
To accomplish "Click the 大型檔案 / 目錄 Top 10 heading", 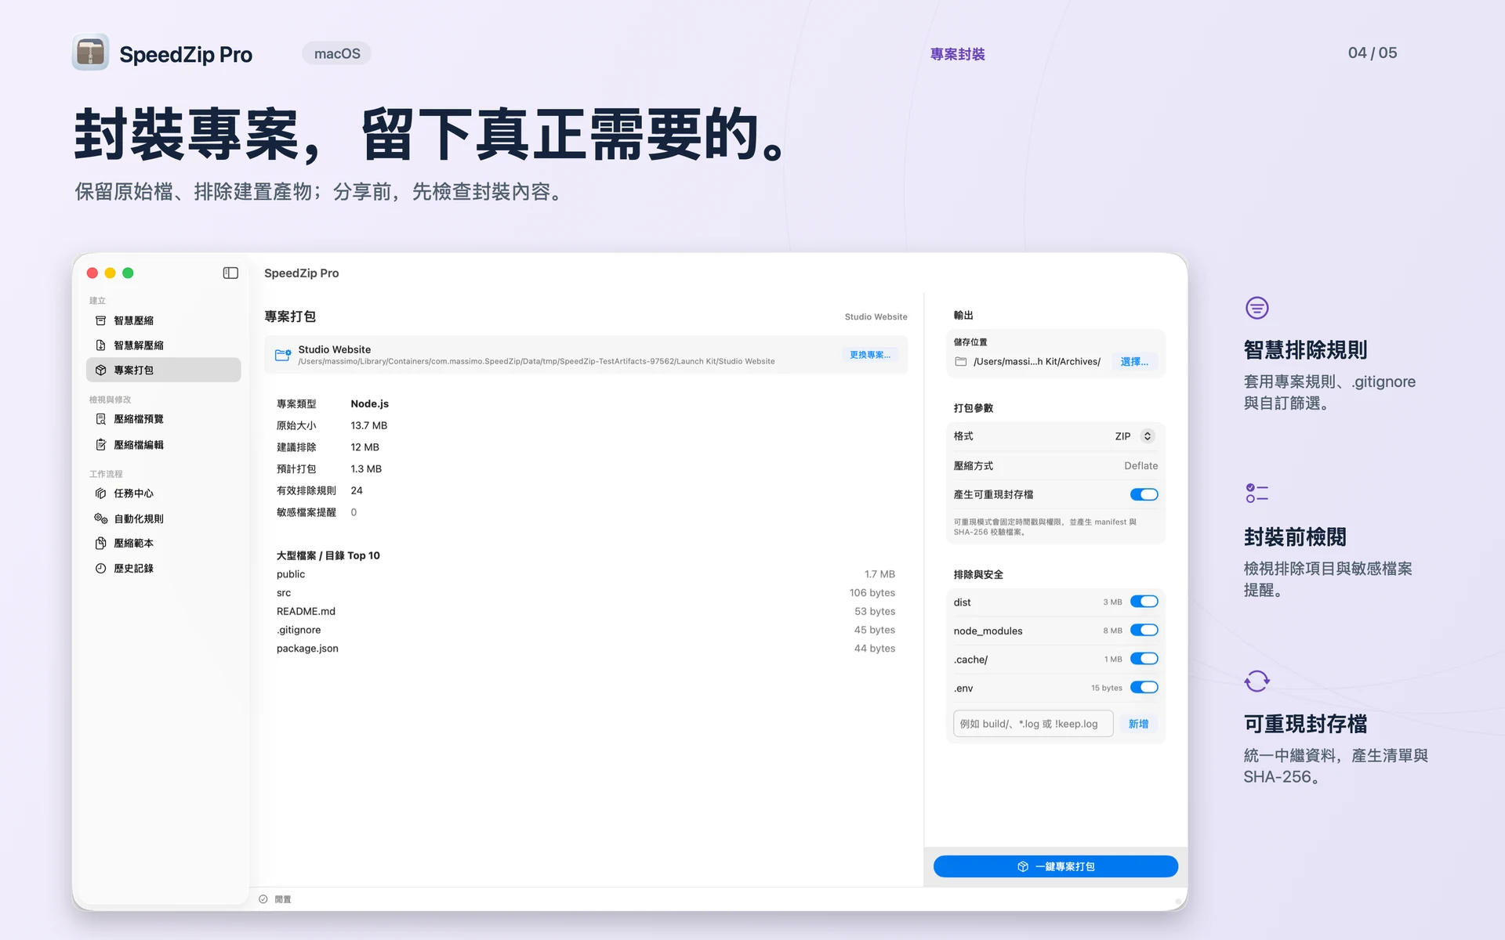I will [328, 555].
